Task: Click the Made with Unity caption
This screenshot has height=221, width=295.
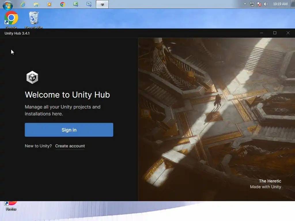Action: click(265, 187)
